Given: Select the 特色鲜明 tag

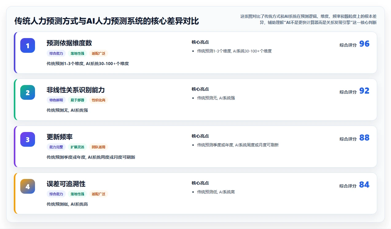Looking at the screenshot, I should (x=56, y=100).
